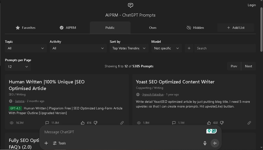Downvote the Human Written SEO prompt
The image size is (263, 150).
(x=95, y=123)
